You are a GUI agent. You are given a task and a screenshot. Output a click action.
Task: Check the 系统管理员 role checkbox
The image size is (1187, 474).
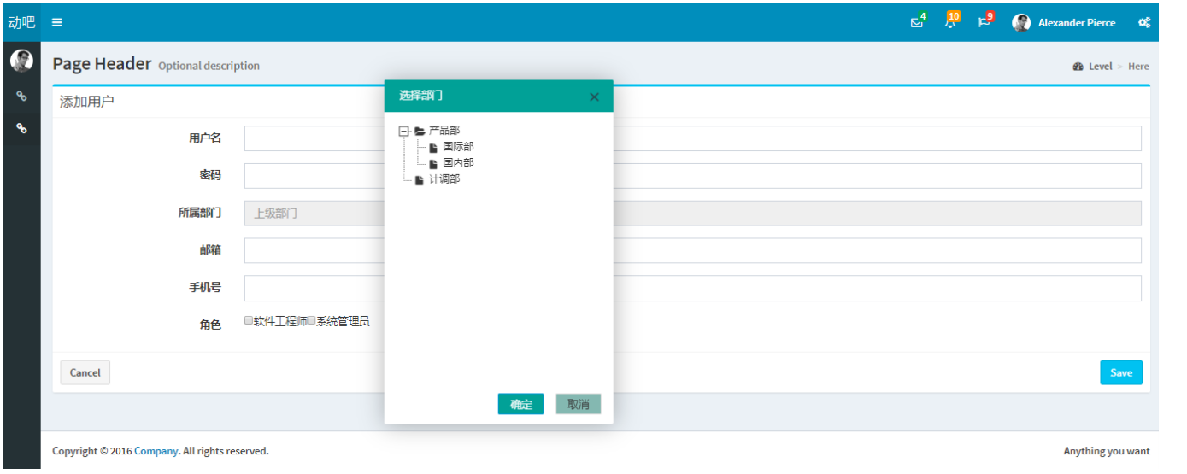pos(312,321)
